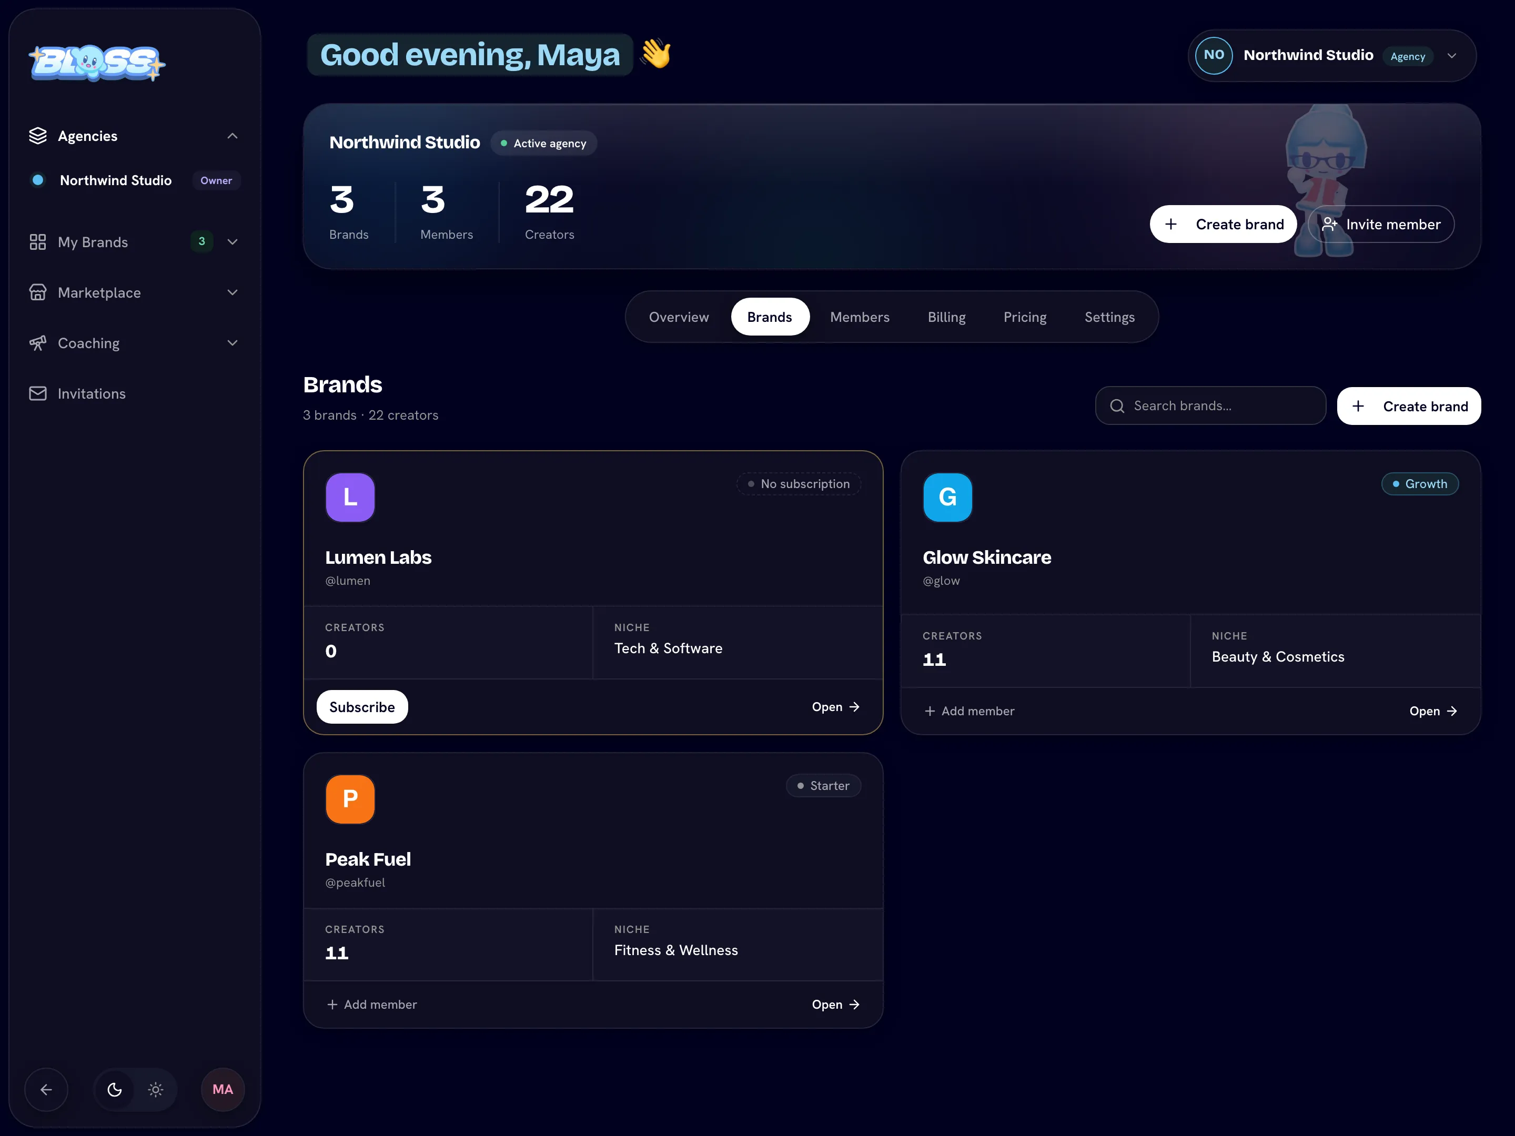
Task: Switch to the Overview tab
Action: 679,317
